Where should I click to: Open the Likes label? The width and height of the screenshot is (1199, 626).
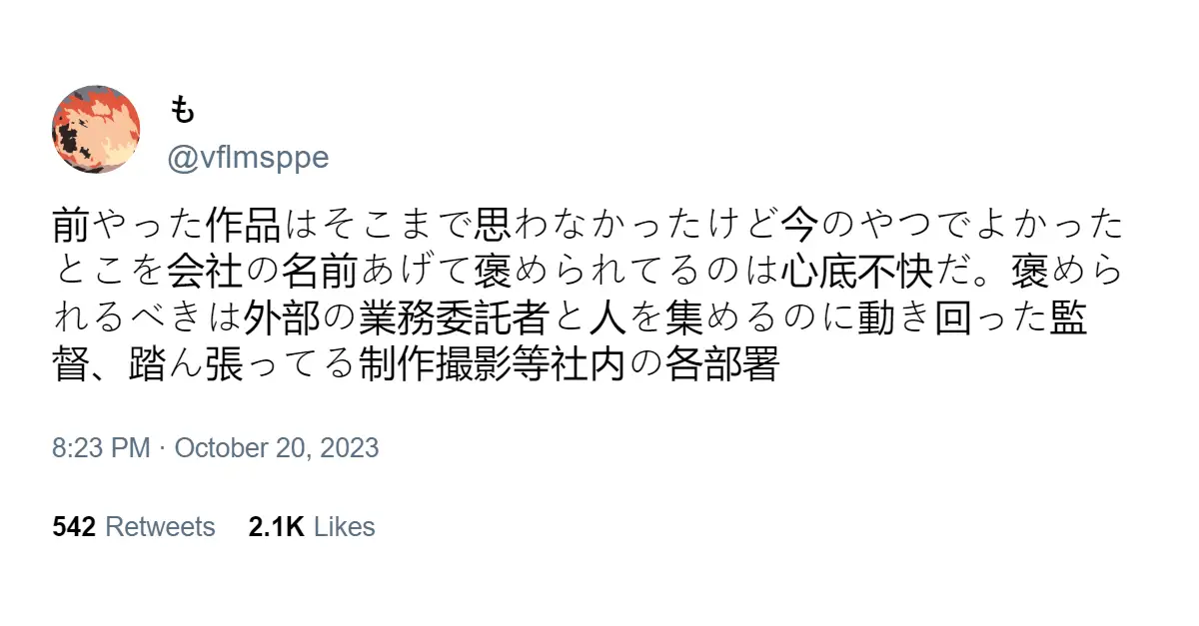(x=345, y=527)
